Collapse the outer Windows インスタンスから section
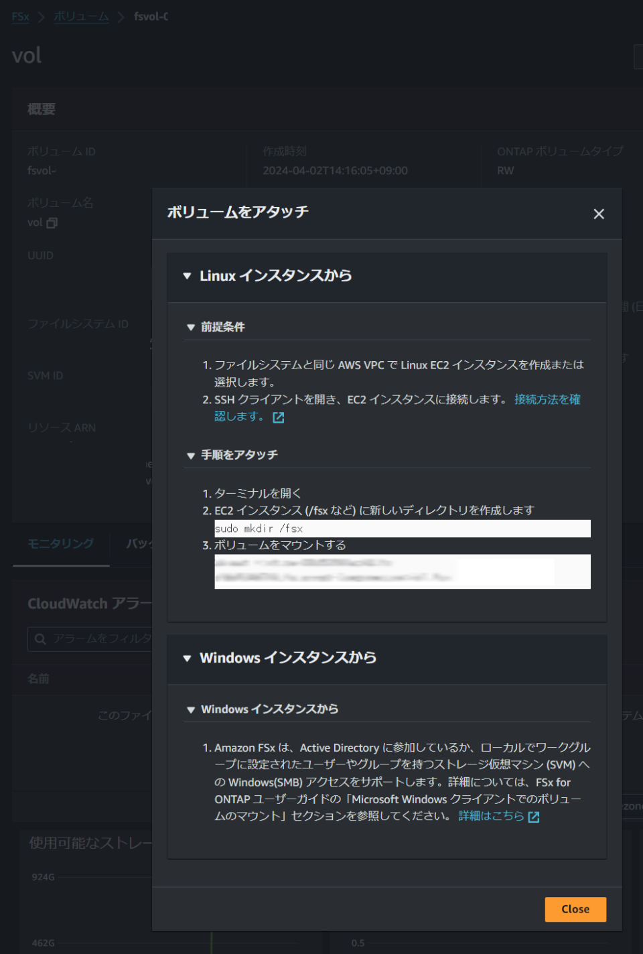Image resolution: width=643 pixels, height=954 pixels. click(x=187, y=659)
